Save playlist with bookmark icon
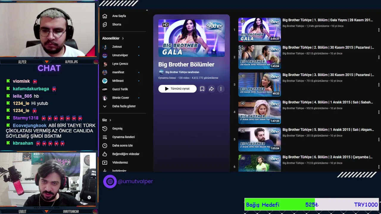 pyautogui.click(x=202, y=89)
